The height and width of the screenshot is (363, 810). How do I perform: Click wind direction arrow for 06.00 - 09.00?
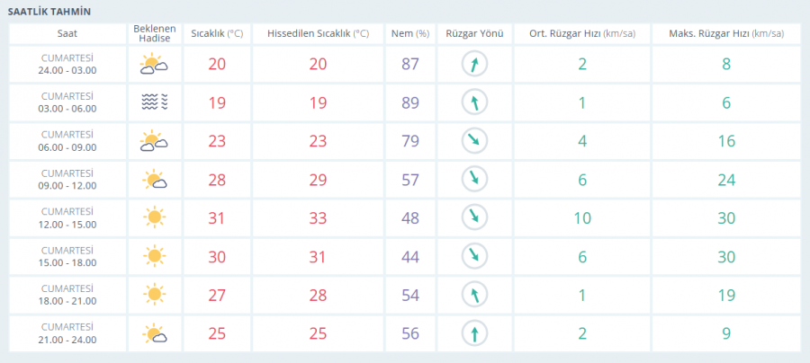[x=474, y=141]
